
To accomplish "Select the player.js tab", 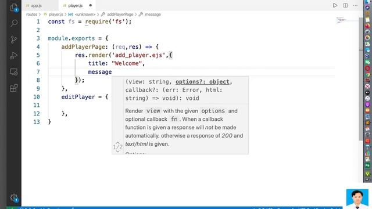I will point(75,5).
